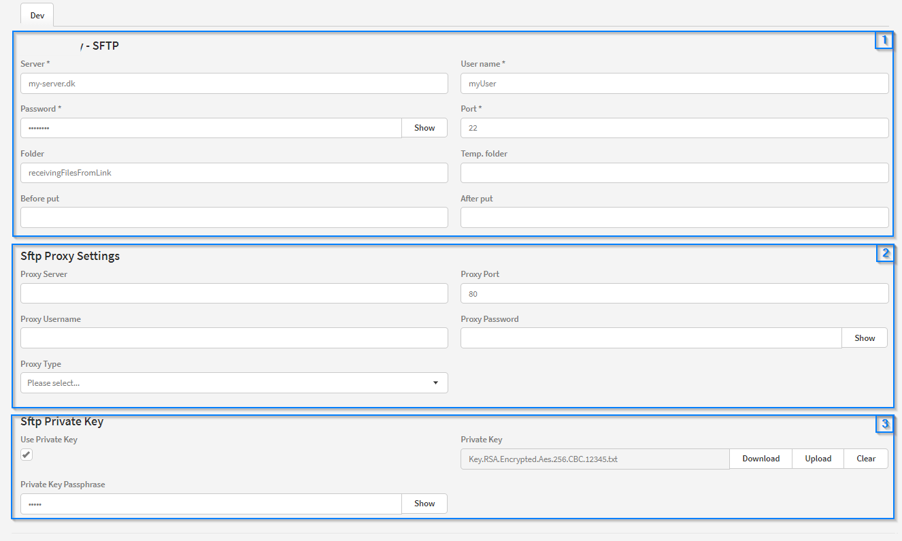Reveal the Proxy Password with Show
This screenshot has height=541, width=902.
point(865,338)
